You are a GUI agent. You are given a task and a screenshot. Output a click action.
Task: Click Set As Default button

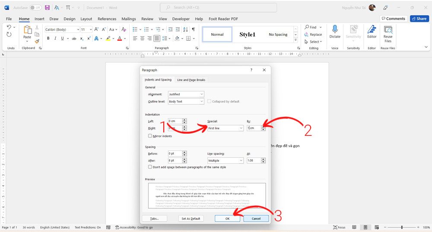(191, 219)
